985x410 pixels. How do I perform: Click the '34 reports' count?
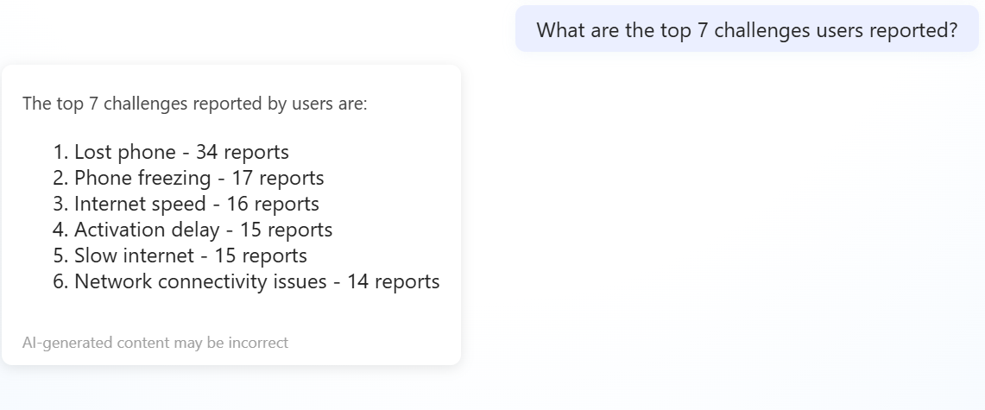[x=242, y=152]
